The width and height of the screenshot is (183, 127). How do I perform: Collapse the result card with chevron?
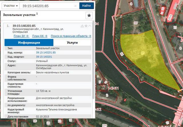[x=90, y=26]
